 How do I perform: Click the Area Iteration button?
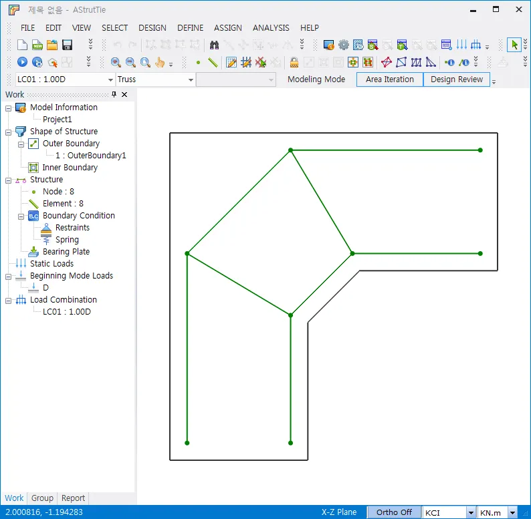(x=390, y=79)
